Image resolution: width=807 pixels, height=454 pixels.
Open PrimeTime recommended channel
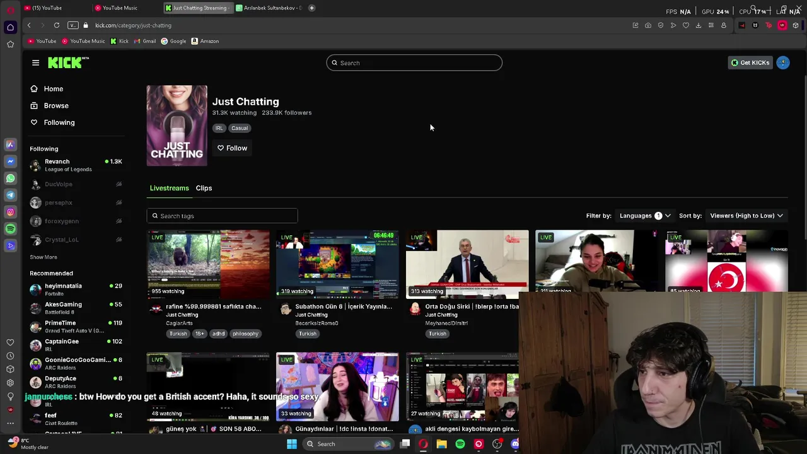pyautogui.click(x=76, y=327)
